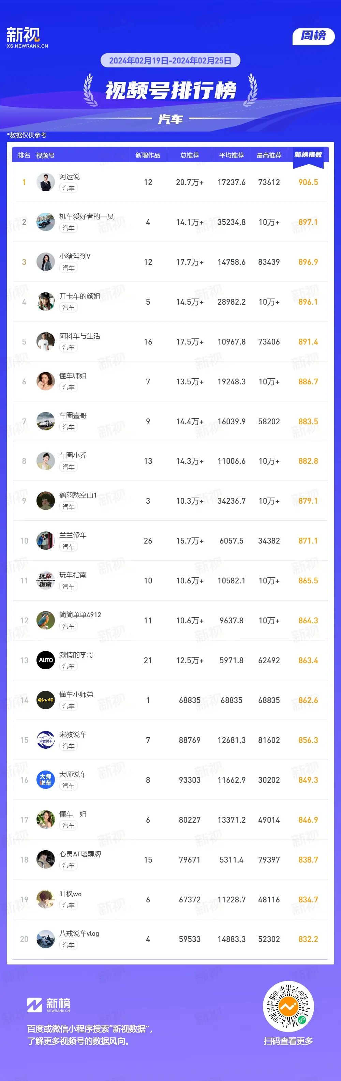Click the QR code at bottom right
Viewport: 341px width, 1081px height.
point(288,1006)
